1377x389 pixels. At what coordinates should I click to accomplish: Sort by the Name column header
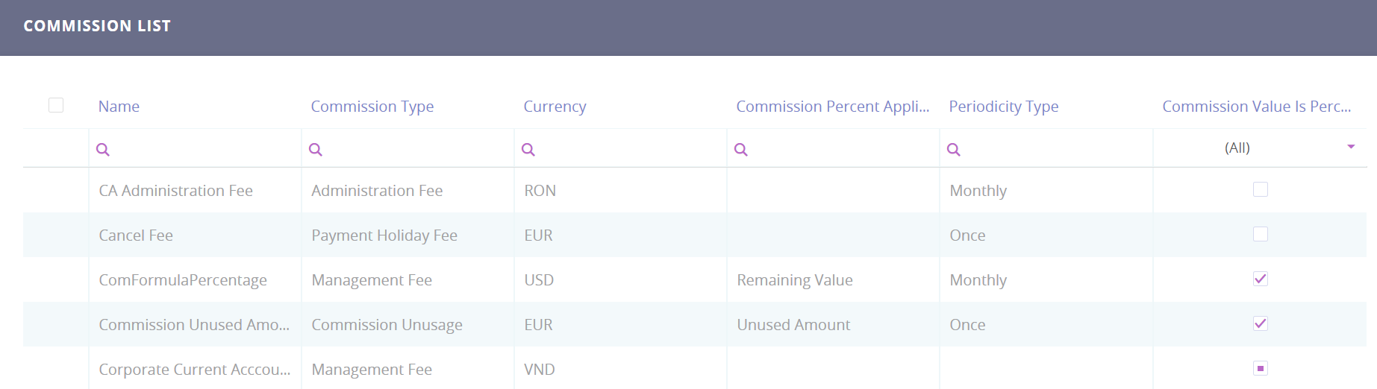click(x=119, y=107)
